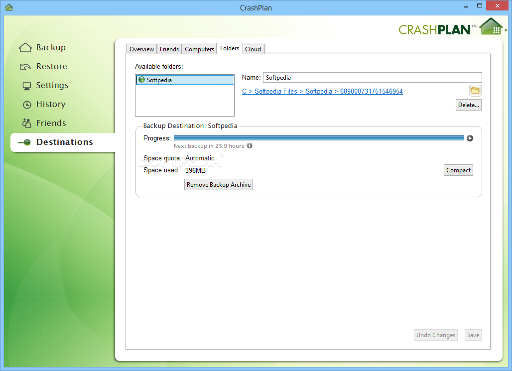Click the Compact button

(458, 170)
